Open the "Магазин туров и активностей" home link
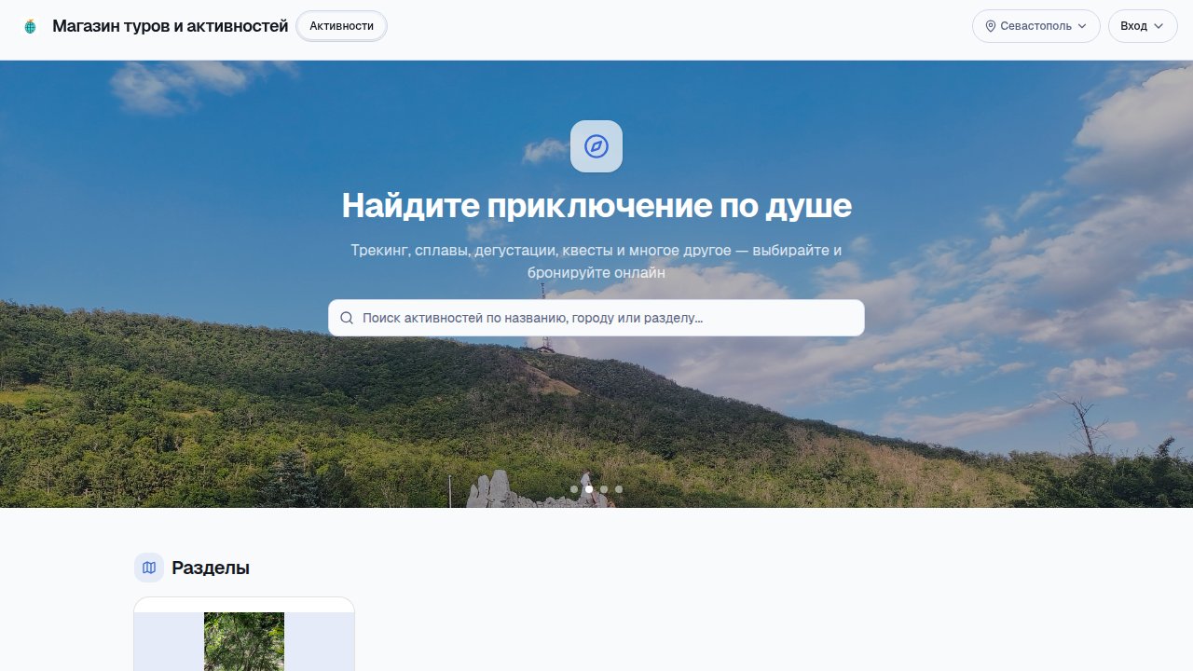 pyautogui.click(x=171, y=26)
